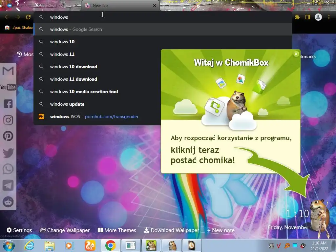
Task: Open WhatsApp shortcut in the sidebar
Action: [x=8, y=169]
